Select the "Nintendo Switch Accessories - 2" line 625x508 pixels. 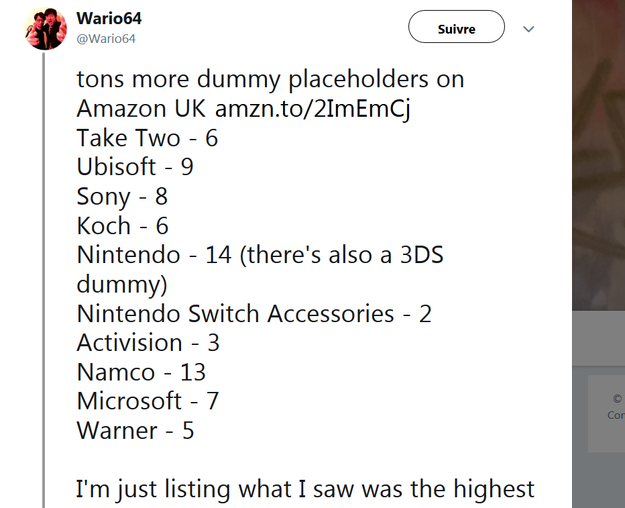[x=254, y=313]
